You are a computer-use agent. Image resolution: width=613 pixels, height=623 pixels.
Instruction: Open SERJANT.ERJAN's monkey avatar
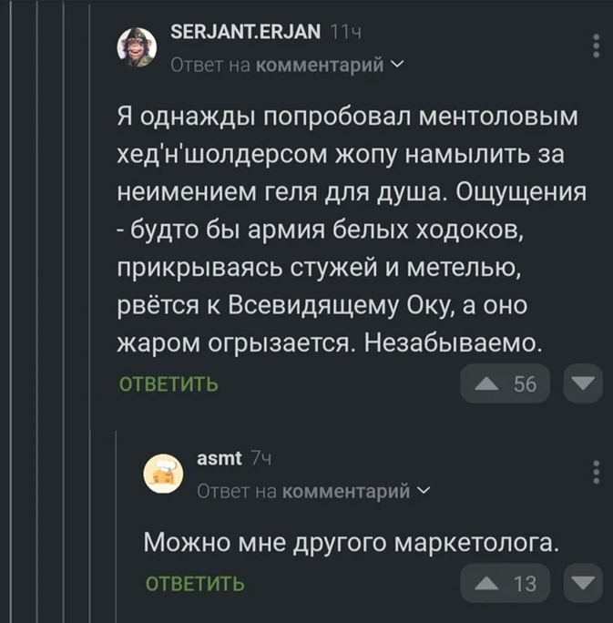coord(138,46)
